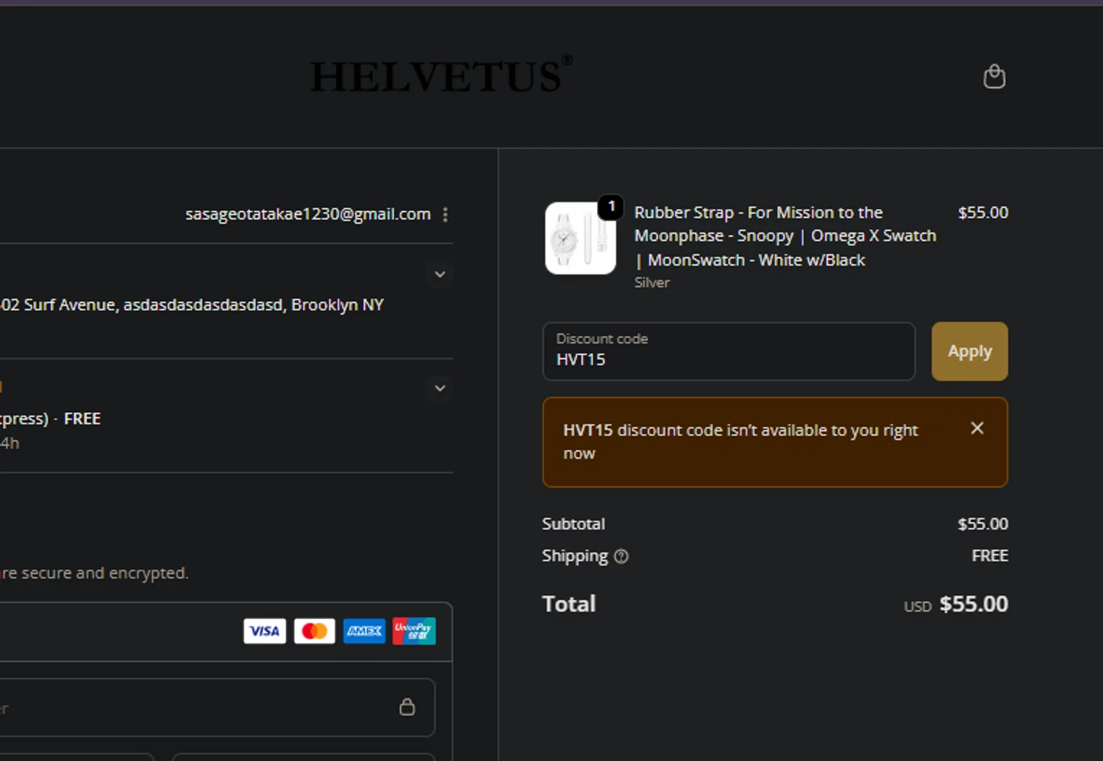Click the HELVETUS store logo
This screenshot has width=1103, height=761.
pyautogui.click(x=441, y=75)
